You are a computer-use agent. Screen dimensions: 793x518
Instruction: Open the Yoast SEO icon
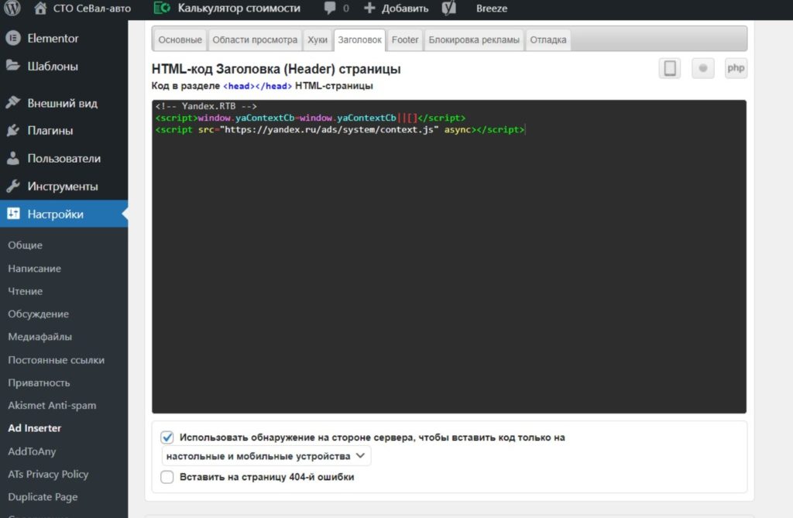tap(448, 8)
